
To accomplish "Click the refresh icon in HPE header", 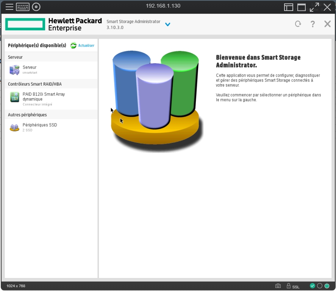I will [x=298, y=24].
